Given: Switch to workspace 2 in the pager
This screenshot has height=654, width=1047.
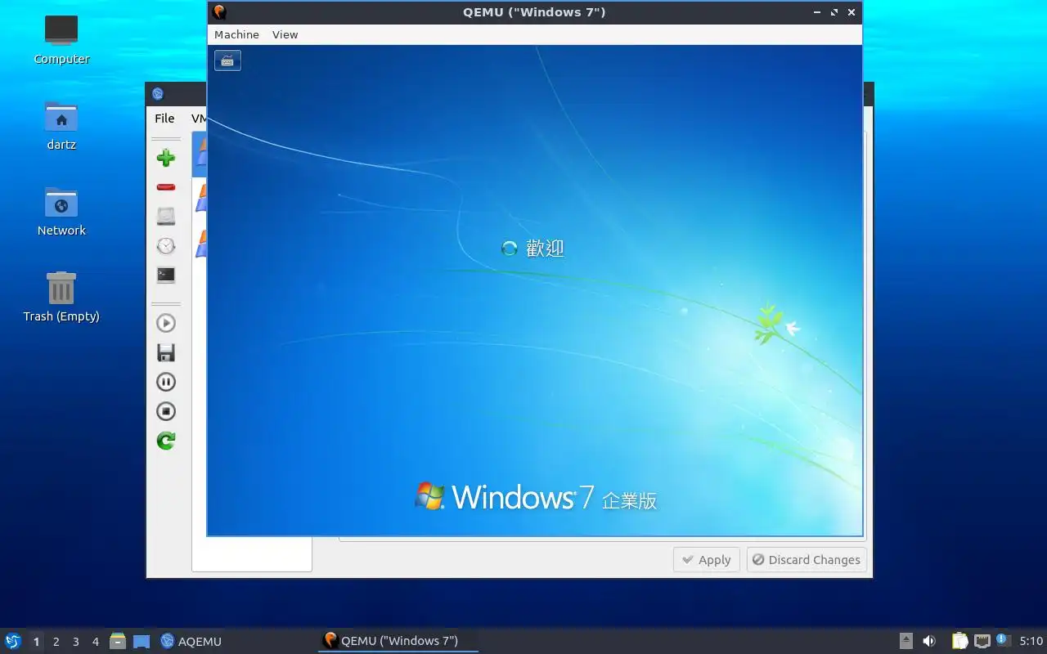Looking at the screenshot, I should click(x=56, y=642).
